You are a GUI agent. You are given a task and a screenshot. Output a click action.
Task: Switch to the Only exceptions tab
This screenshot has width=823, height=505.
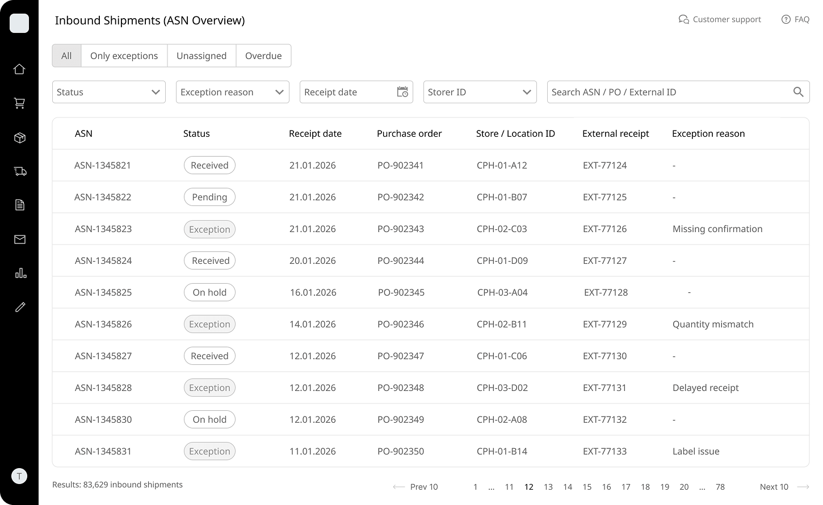pyautogui.click(x=124, y=56)
